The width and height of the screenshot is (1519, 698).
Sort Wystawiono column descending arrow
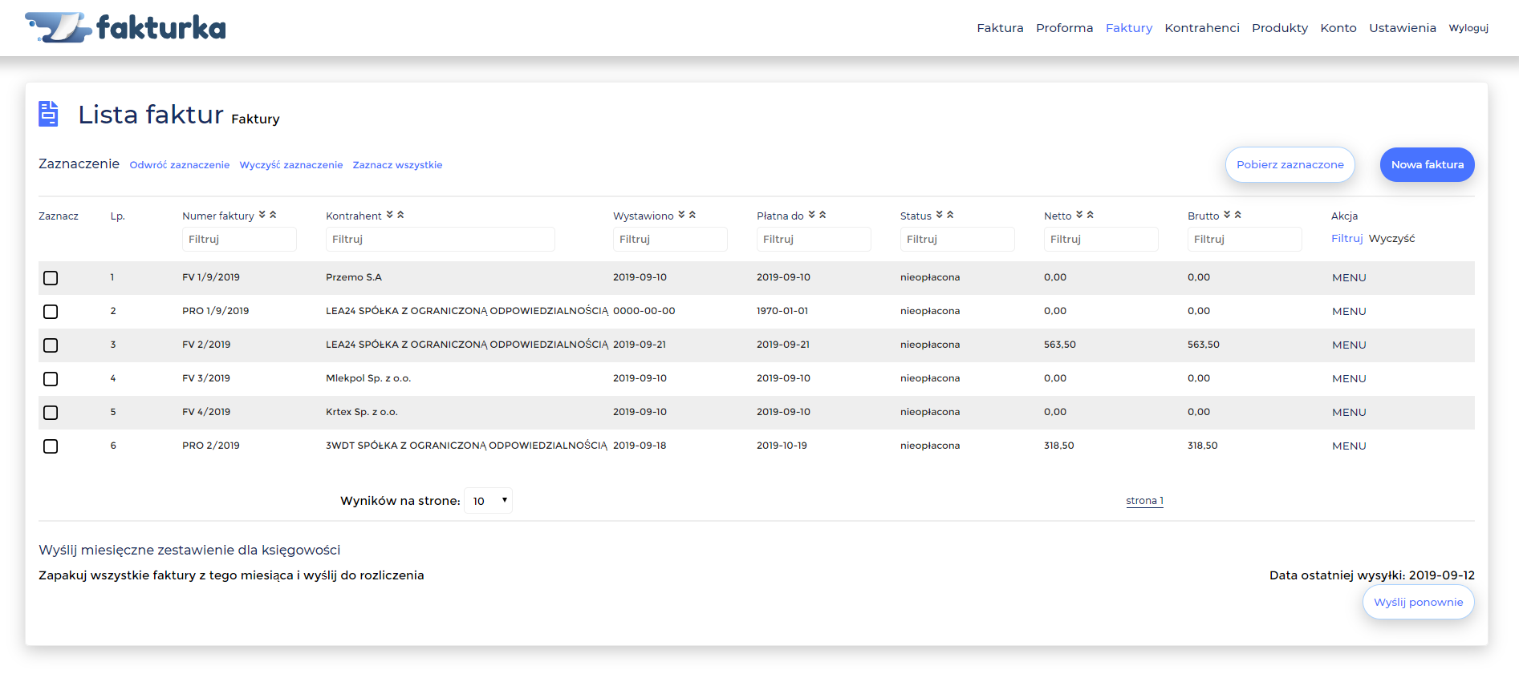pos(682,215)
